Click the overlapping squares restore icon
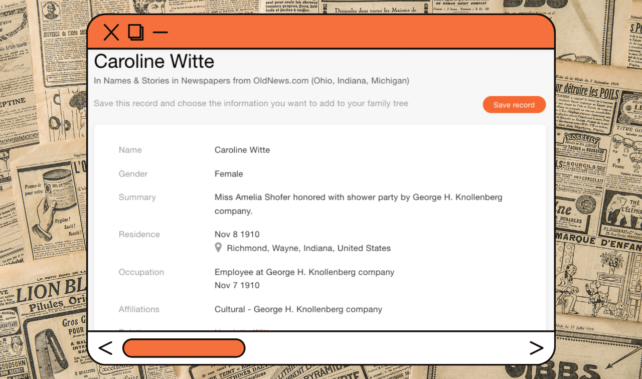Image resolution: width=642 pixels, height=379 pixels. [136, 33]
